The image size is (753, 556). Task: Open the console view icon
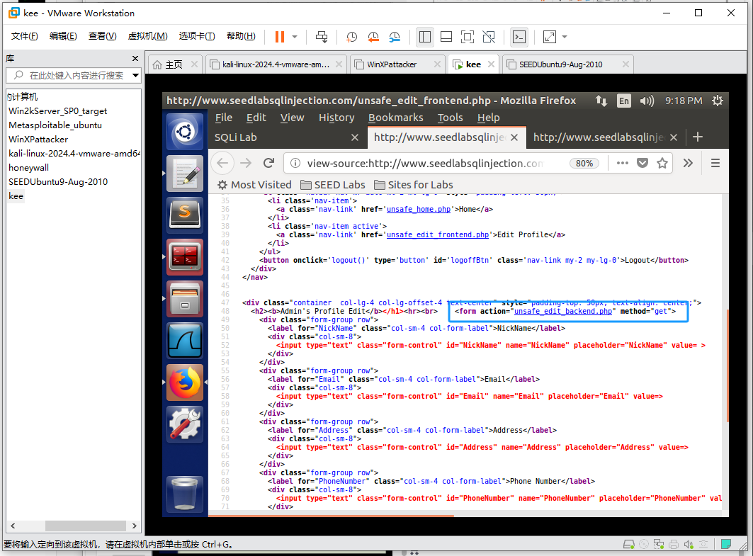click(519, 37)
